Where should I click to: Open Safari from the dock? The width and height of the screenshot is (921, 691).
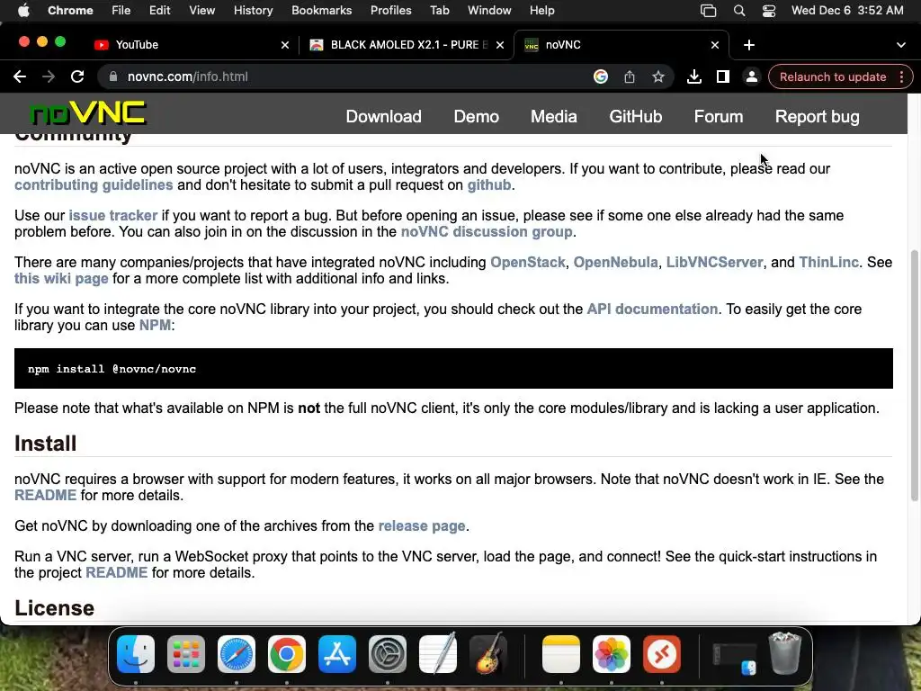(x=237, y=654)
